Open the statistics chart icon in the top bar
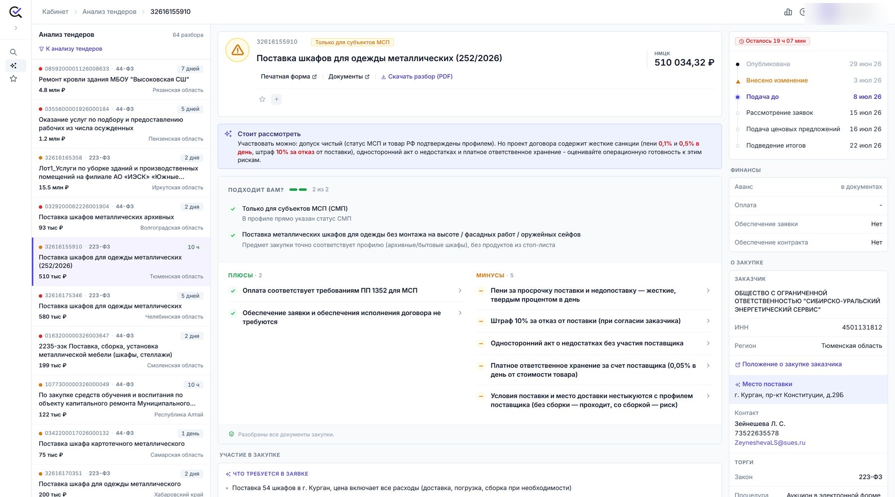The image size is (895, 497). pos(788,12)
